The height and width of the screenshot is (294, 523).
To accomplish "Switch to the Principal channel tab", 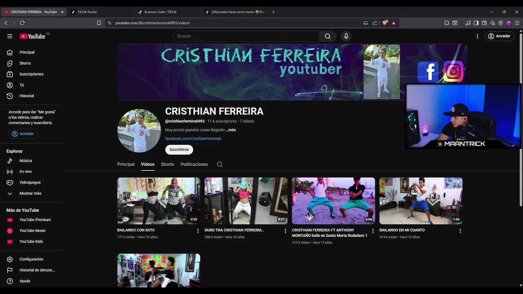I will pyautogui.click(x=126, y=164).
